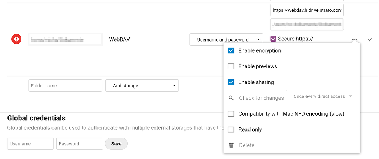The image size is (379, 159).
Task: Enable Compatibility with Mac NFD encoding
Action: pyautogui.click(x=231, y=114)
